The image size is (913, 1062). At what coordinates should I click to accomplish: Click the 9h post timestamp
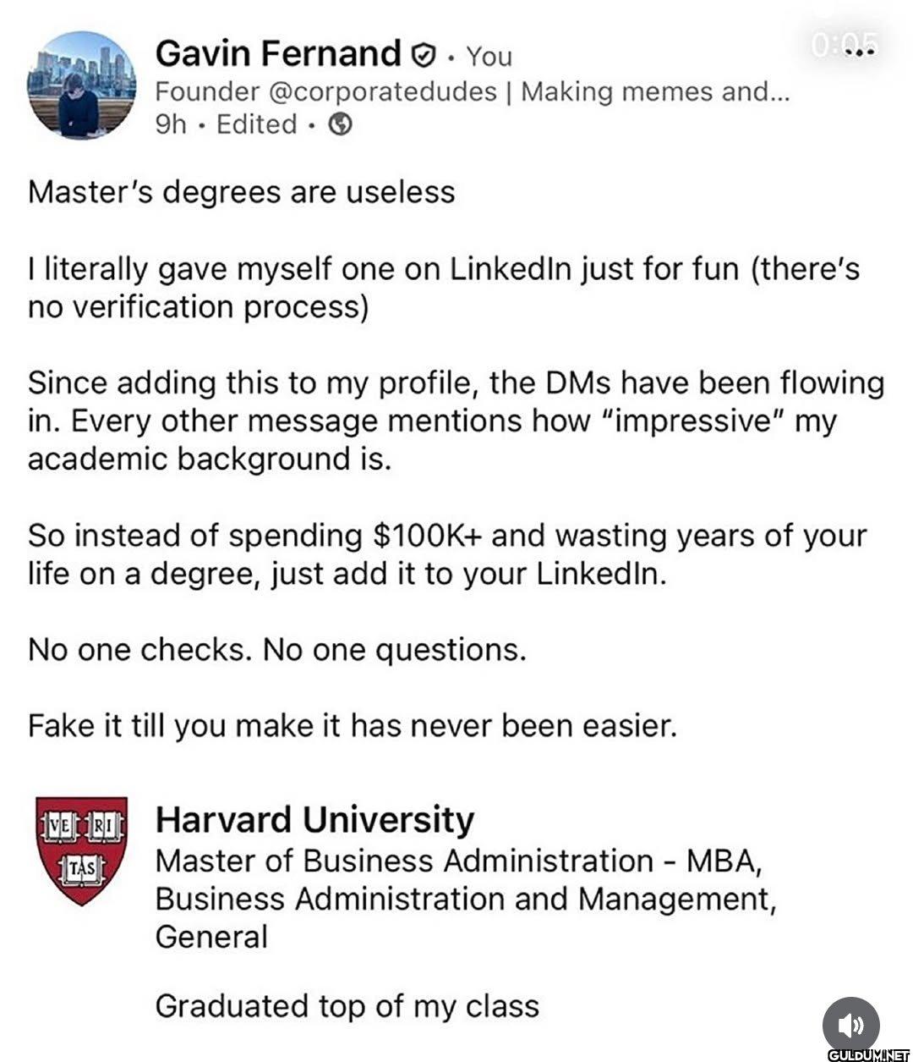(x=170, y=125)
